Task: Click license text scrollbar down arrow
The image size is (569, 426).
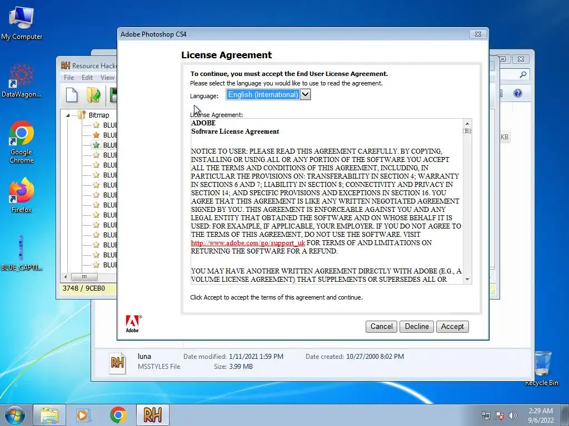Action: coord(467,280)
